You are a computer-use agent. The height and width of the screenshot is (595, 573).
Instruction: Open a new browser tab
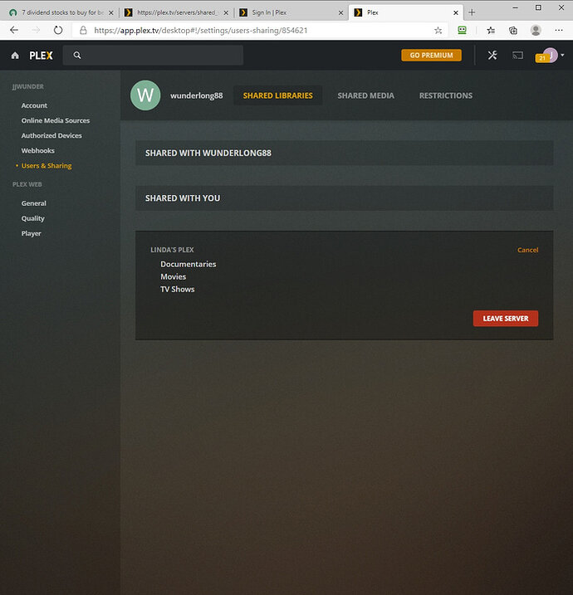click(472, 12)
